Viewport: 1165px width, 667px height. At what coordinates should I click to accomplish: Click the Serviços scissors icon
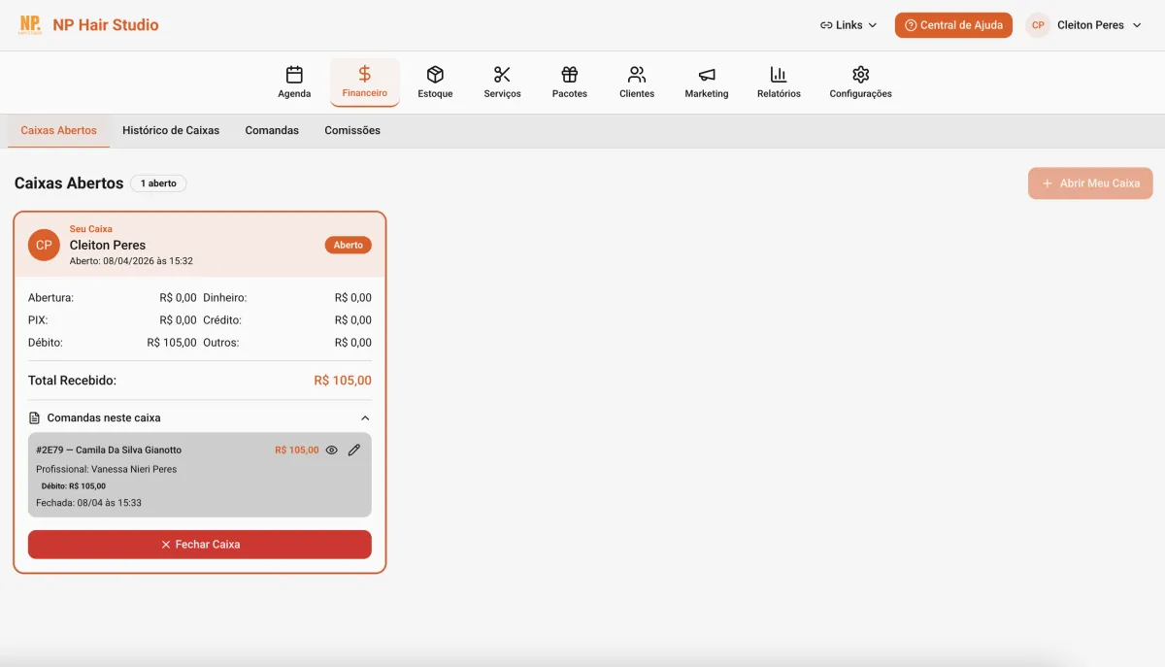pos(502,74)
